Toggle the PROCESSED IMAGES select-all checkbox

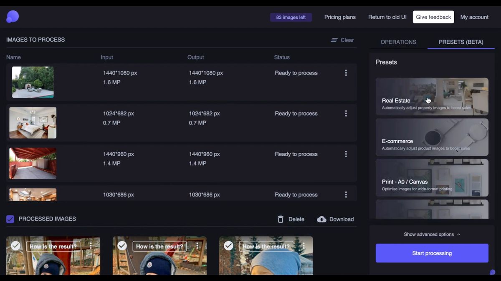10,219
